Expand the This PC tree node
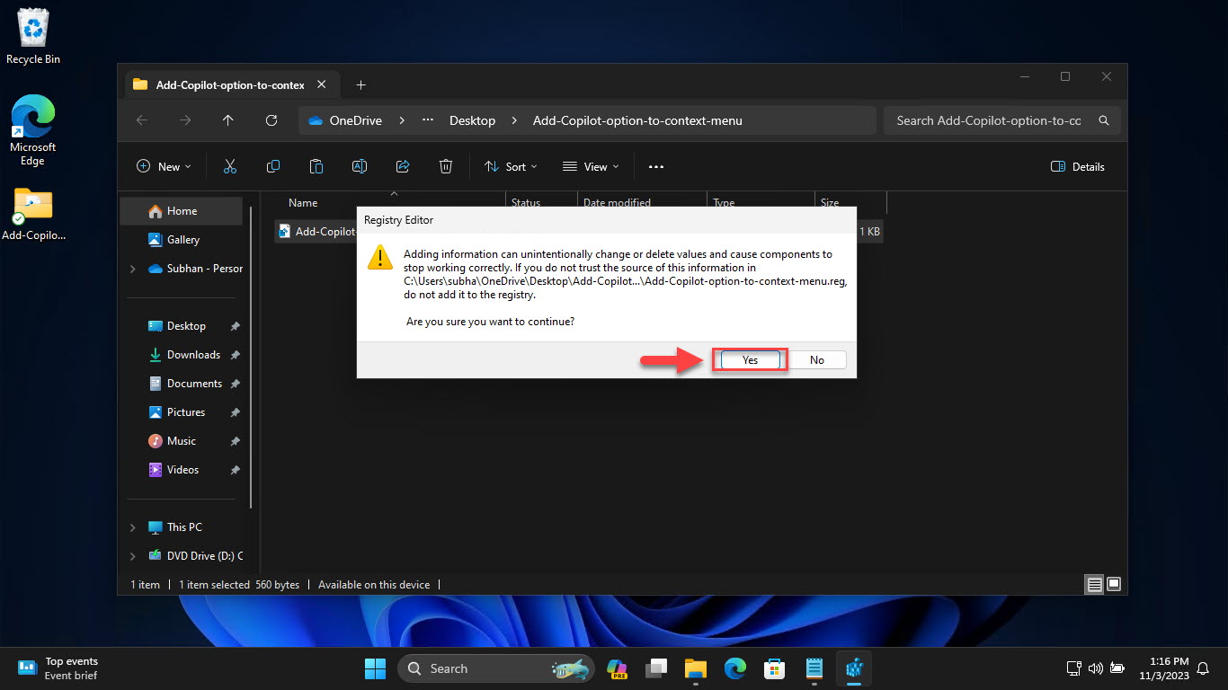1228x690 pixels. [x=133, y=527]
